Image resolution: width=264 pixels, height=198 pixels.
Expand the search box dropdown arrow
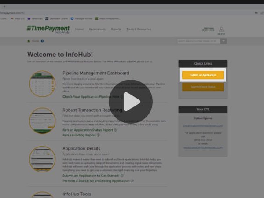(224, 41)
